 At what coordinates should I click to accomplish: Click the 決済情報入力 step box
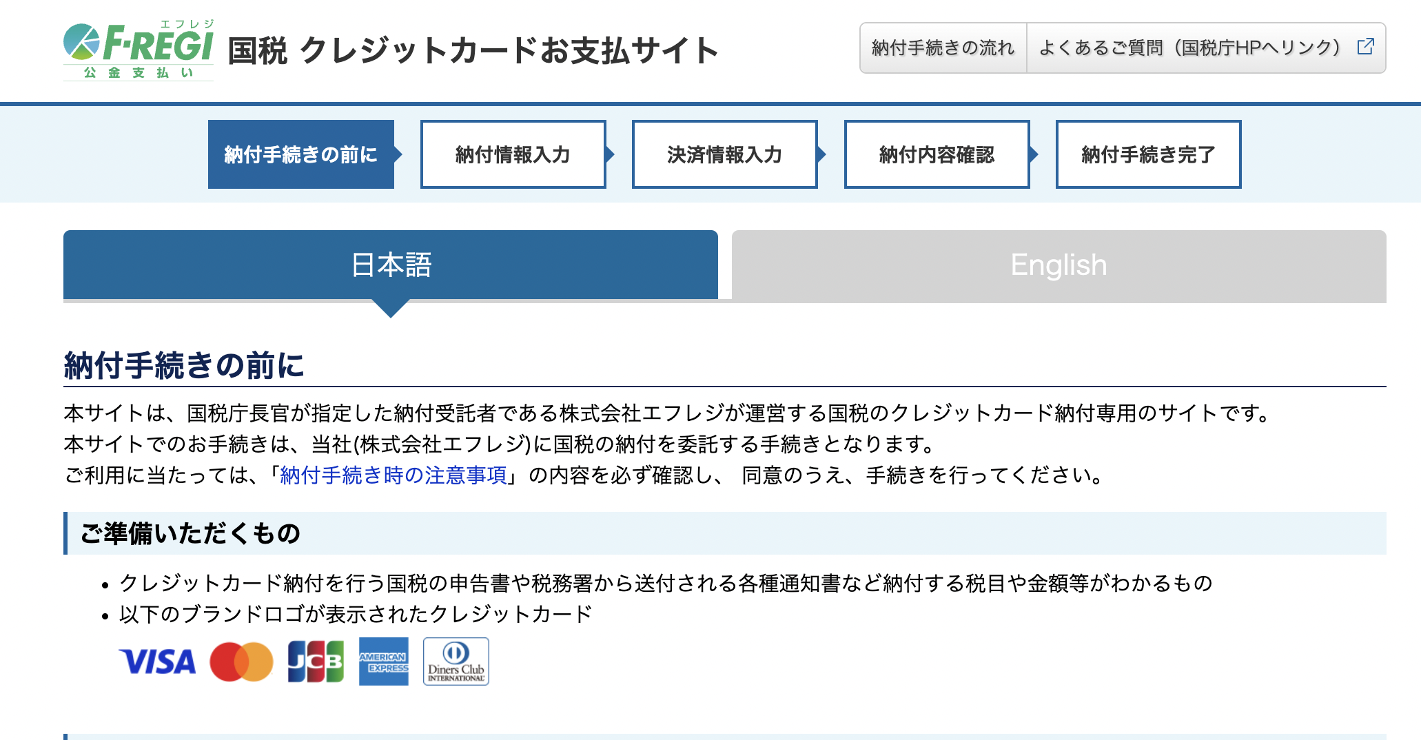click(725, 154)
